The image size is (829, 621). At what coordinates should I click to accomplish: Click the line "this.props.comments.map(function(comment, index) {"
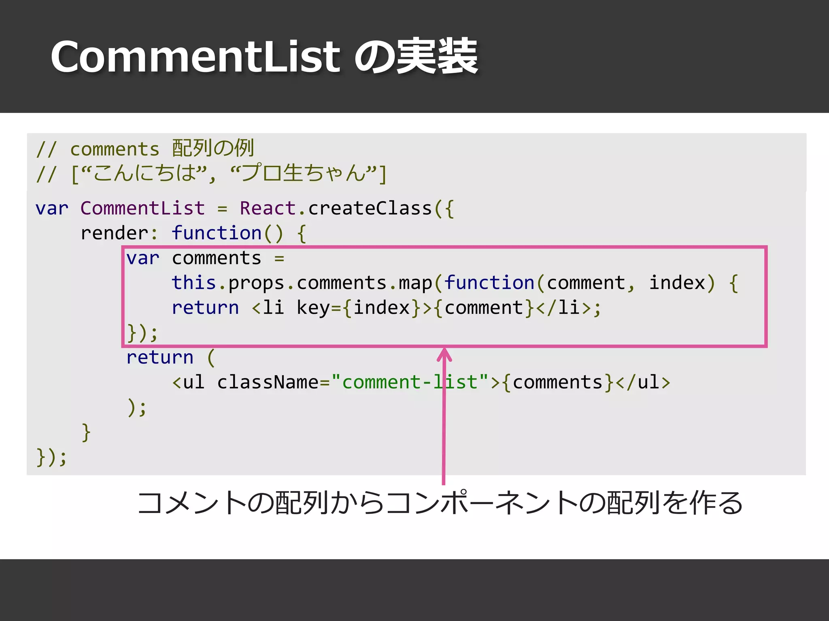pos(455,283)
